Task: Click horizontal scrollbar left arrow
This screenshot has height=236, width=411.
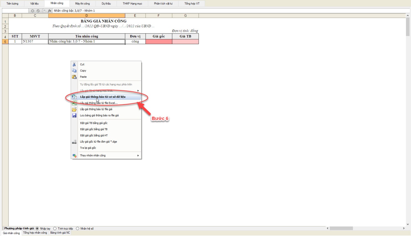Action: pos(328,228)
